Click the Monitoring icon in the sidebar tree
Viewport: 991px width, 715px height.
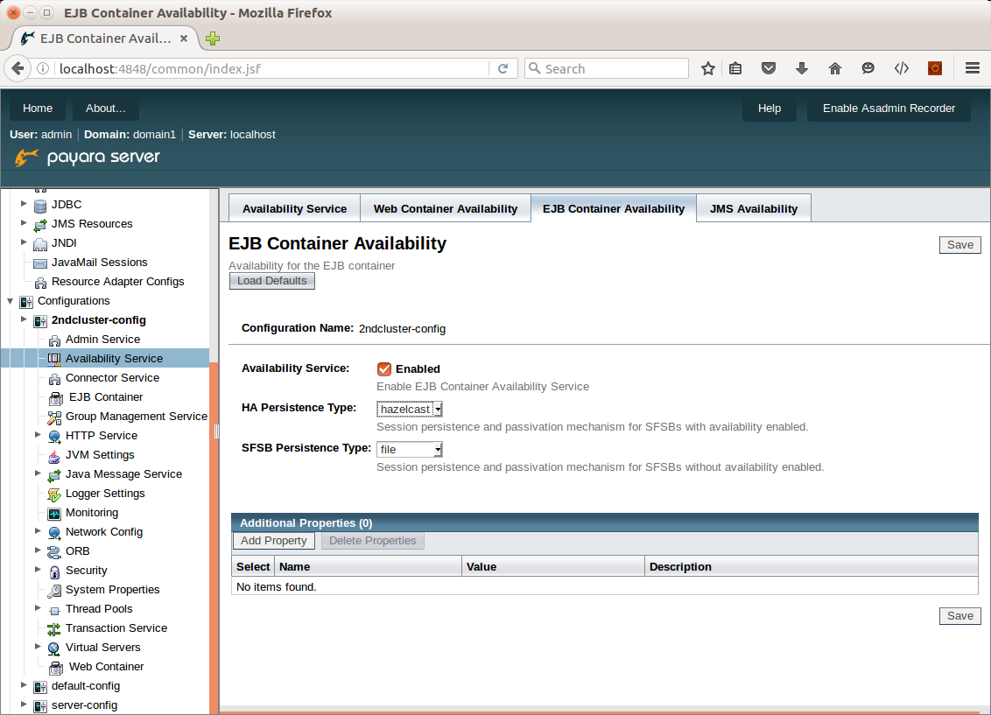[54, 513]
